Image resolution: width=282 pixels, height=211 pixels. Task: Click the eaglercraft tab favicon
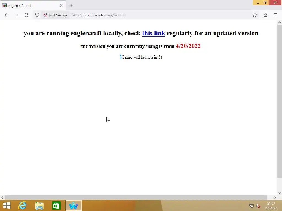click(4, 5)
